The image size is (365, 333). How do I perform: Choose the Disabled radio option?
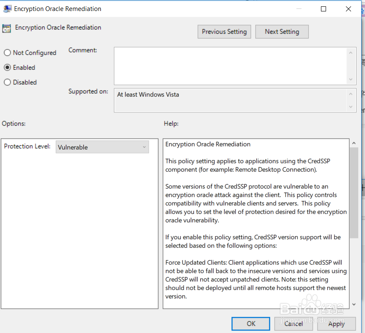point(7,82)
